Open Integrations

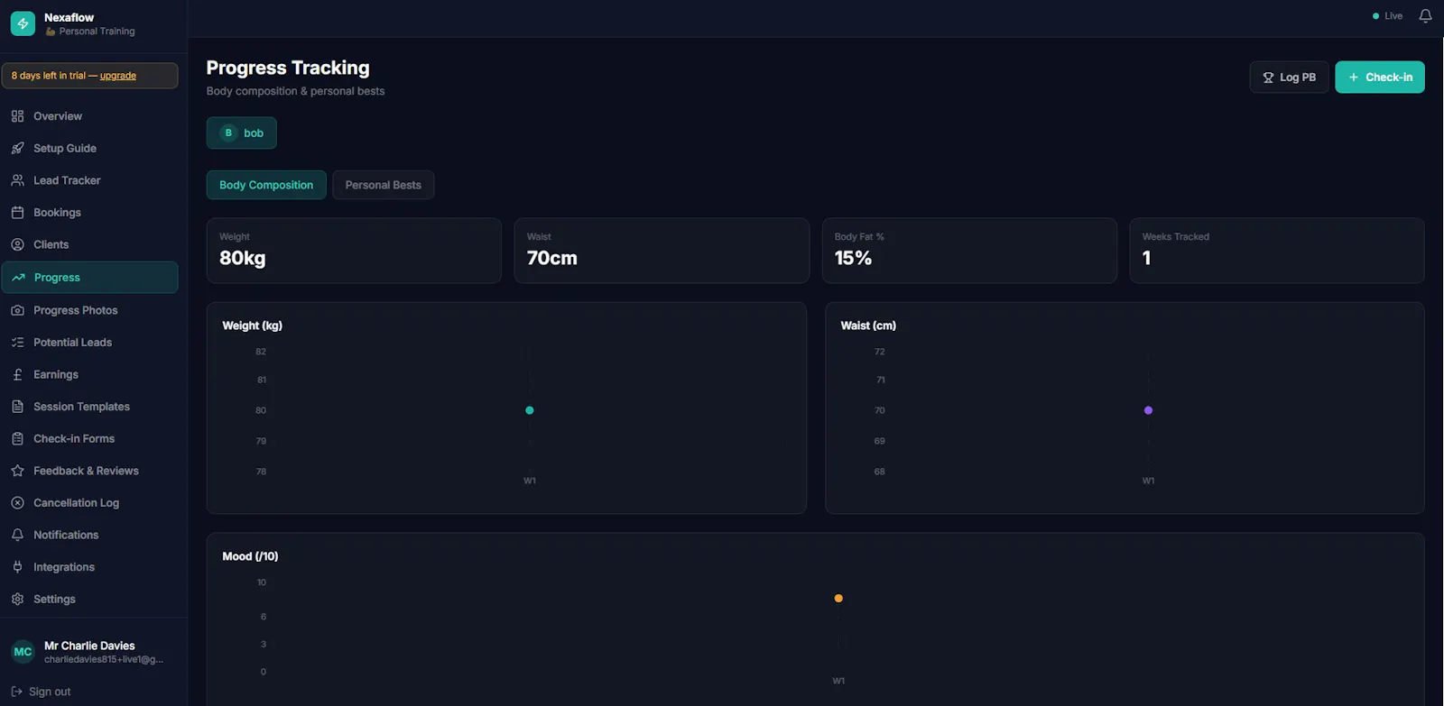click(x=90, y=567)
